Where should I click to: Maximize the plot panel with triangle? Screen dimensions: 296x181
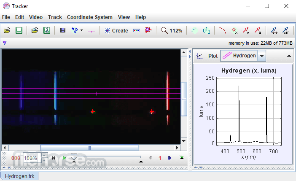[x=289, y=56]
